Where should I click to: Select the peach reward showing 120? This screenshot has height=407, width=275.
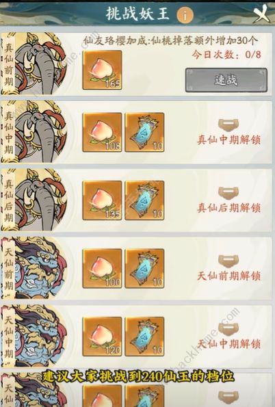tap(102, 337)
